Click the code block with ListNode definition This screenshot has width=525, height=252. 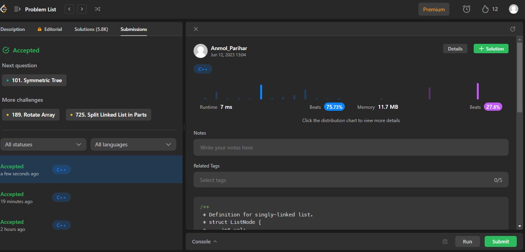point(351,213)
